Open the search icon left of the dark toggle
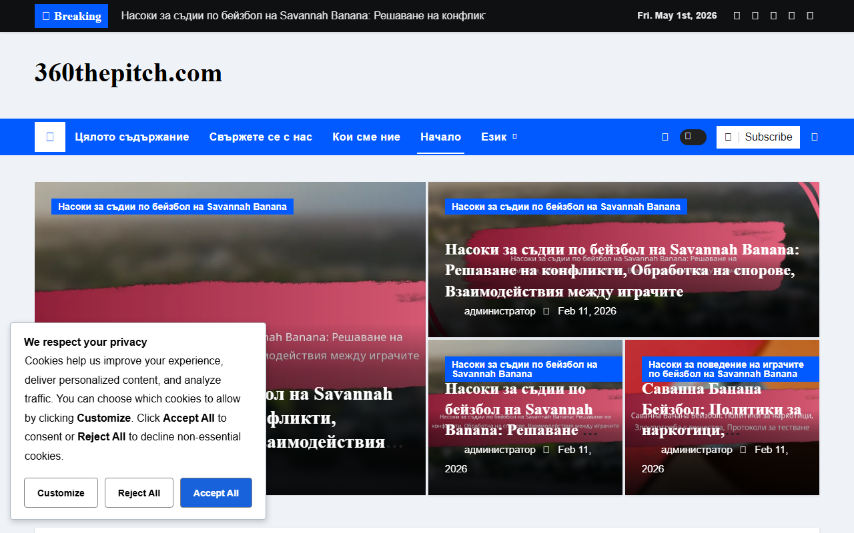854x533 pixels. click(665, 137)
